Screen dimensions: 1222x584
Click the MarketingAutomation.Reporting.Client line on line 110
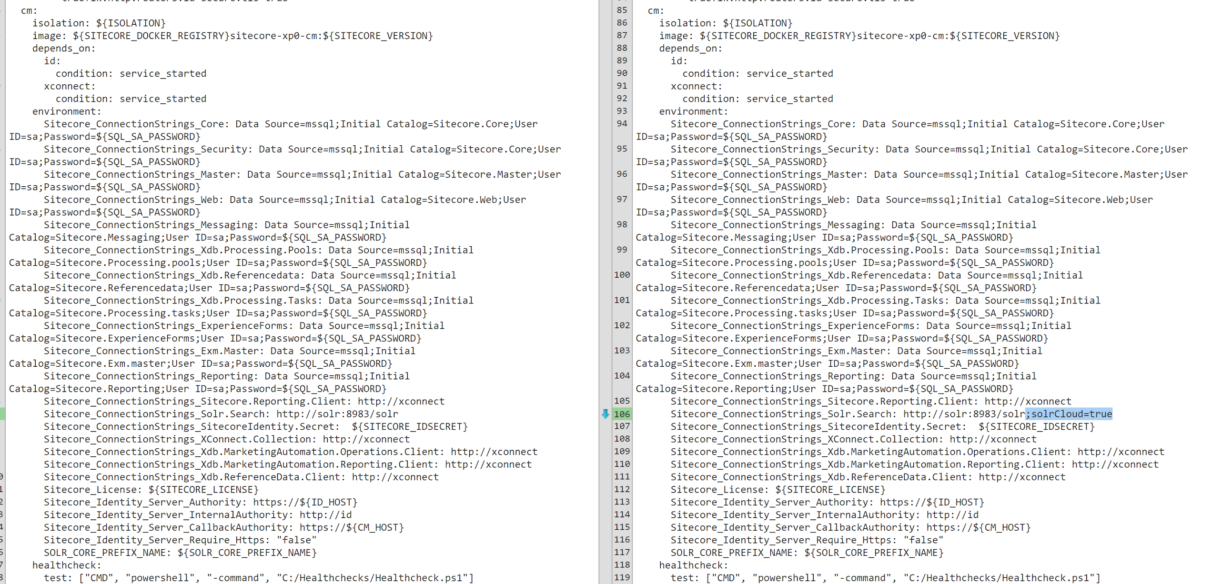click(915, 464)
